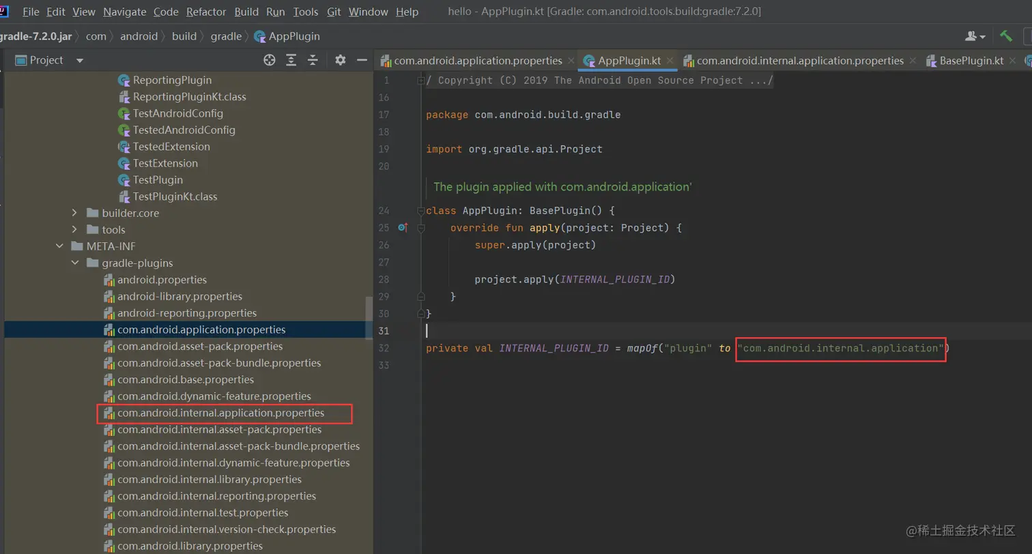Place cursor on empty line 31

728,331
